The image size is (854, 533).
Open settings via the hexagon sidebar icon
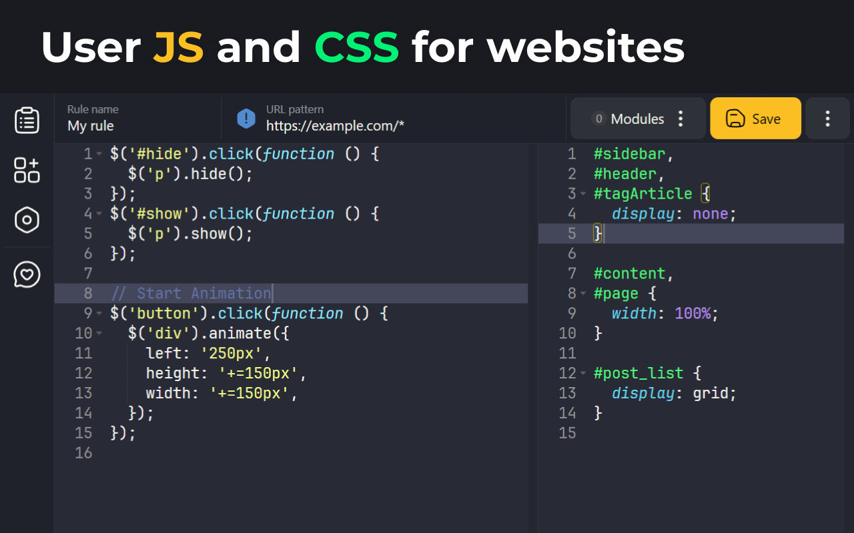pyautogui.click(x=27, y=220)
